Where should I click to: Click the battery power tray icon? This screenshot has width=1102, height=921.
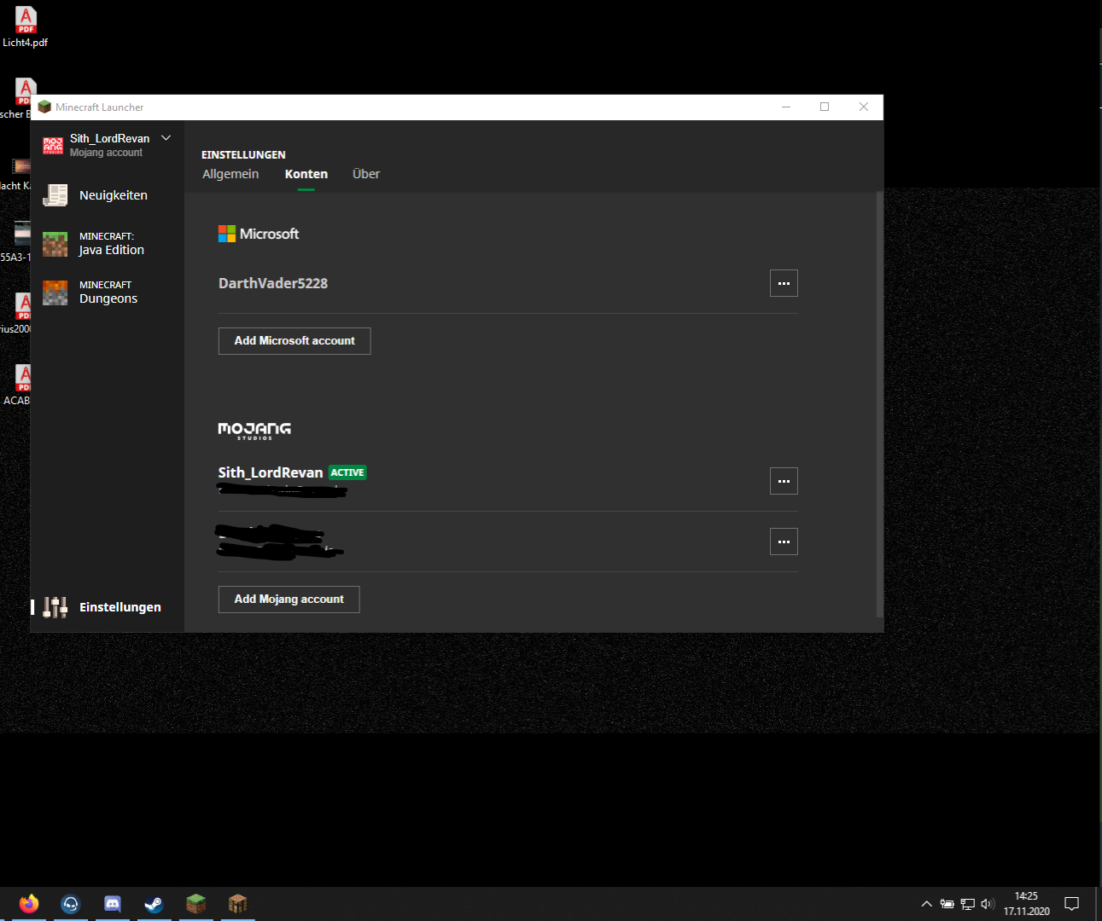(947, 904)
